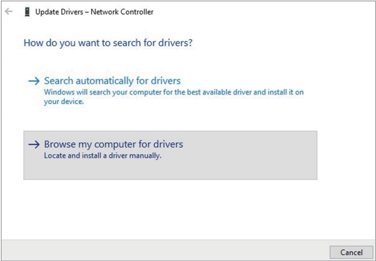Screen dimensions: 376x261
Task: Click the back arrow in title bar
Action: (x=8, y=12)
